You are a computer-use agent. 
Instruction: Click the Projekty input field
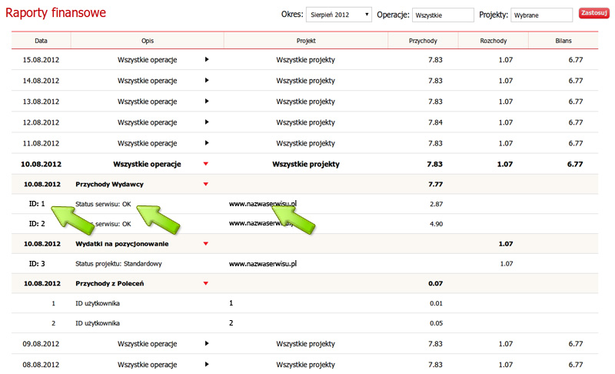point(541,14)
